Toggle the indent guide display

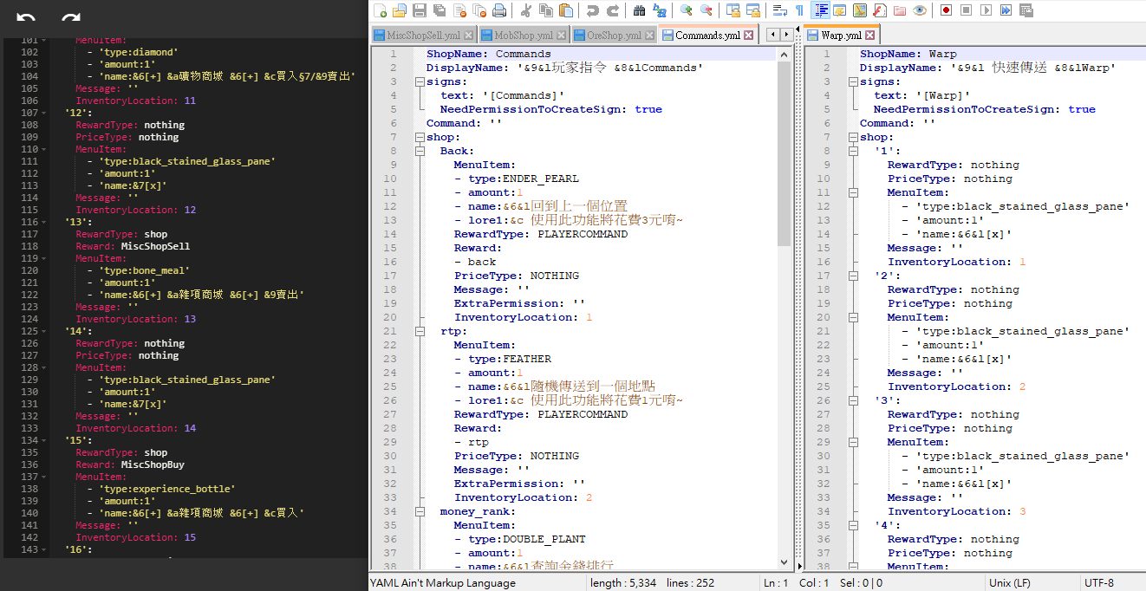pos(821,10)
